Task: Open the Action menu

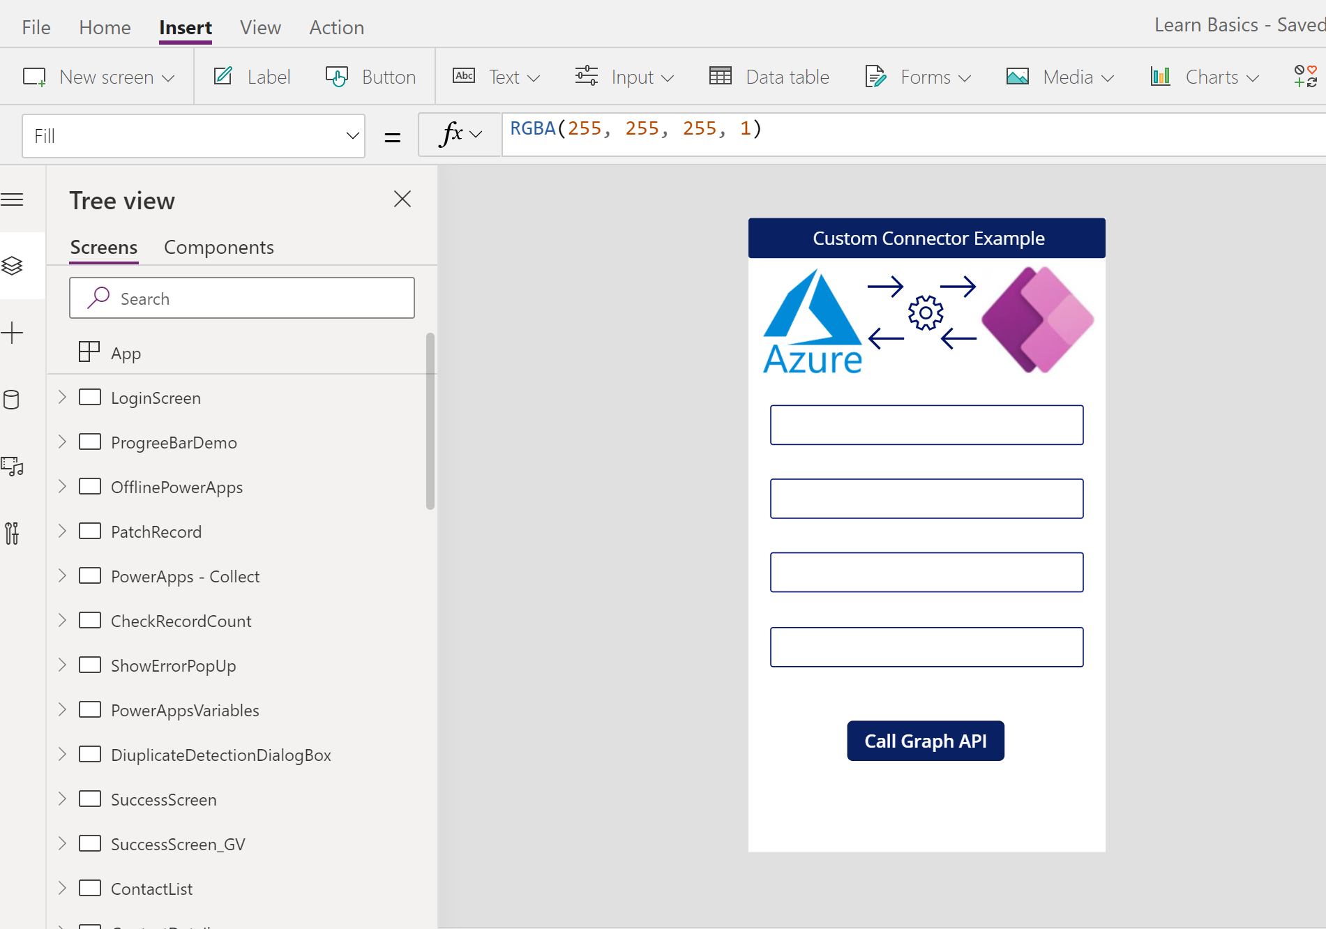Action: click(x=336, y=27)
